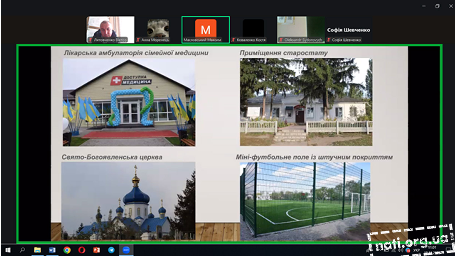Image resolution: width=455 pixels, height=256 pixels.
Task: Click the Свято-Богоявленська церква church photo
Action: pos(128,201)
